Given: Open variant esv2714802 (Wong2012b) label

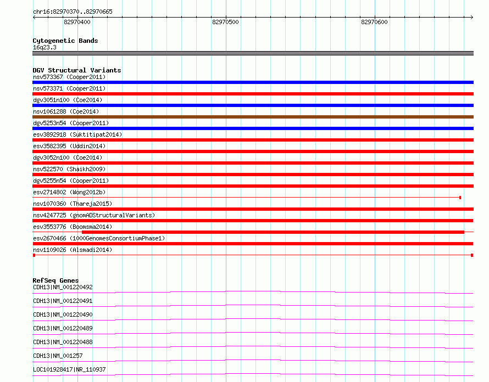Looking at the screenshot, I should (69, 192).
